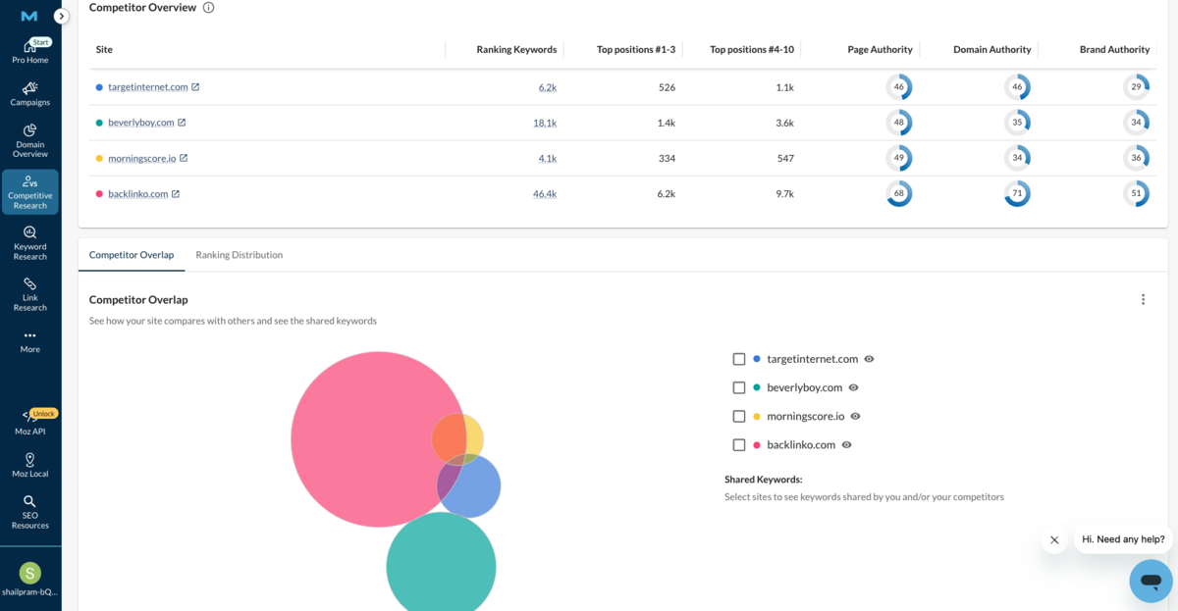Sort by Top positions #1-3 column header
This screenshot has height=611, width=1178.
tap(636, 49)
